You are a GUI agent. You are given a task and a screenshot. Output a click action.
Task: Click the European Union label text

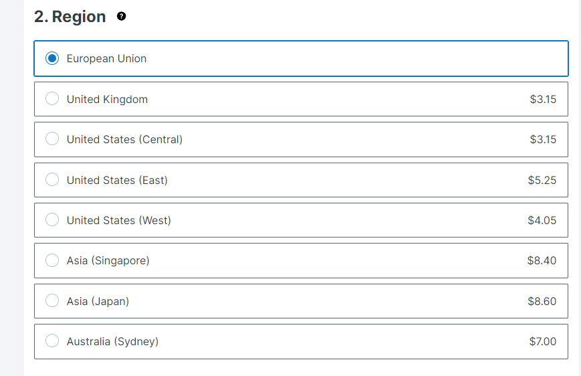tap(106, 59)
